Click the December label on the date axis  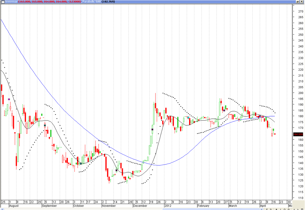tap(140, 206)
